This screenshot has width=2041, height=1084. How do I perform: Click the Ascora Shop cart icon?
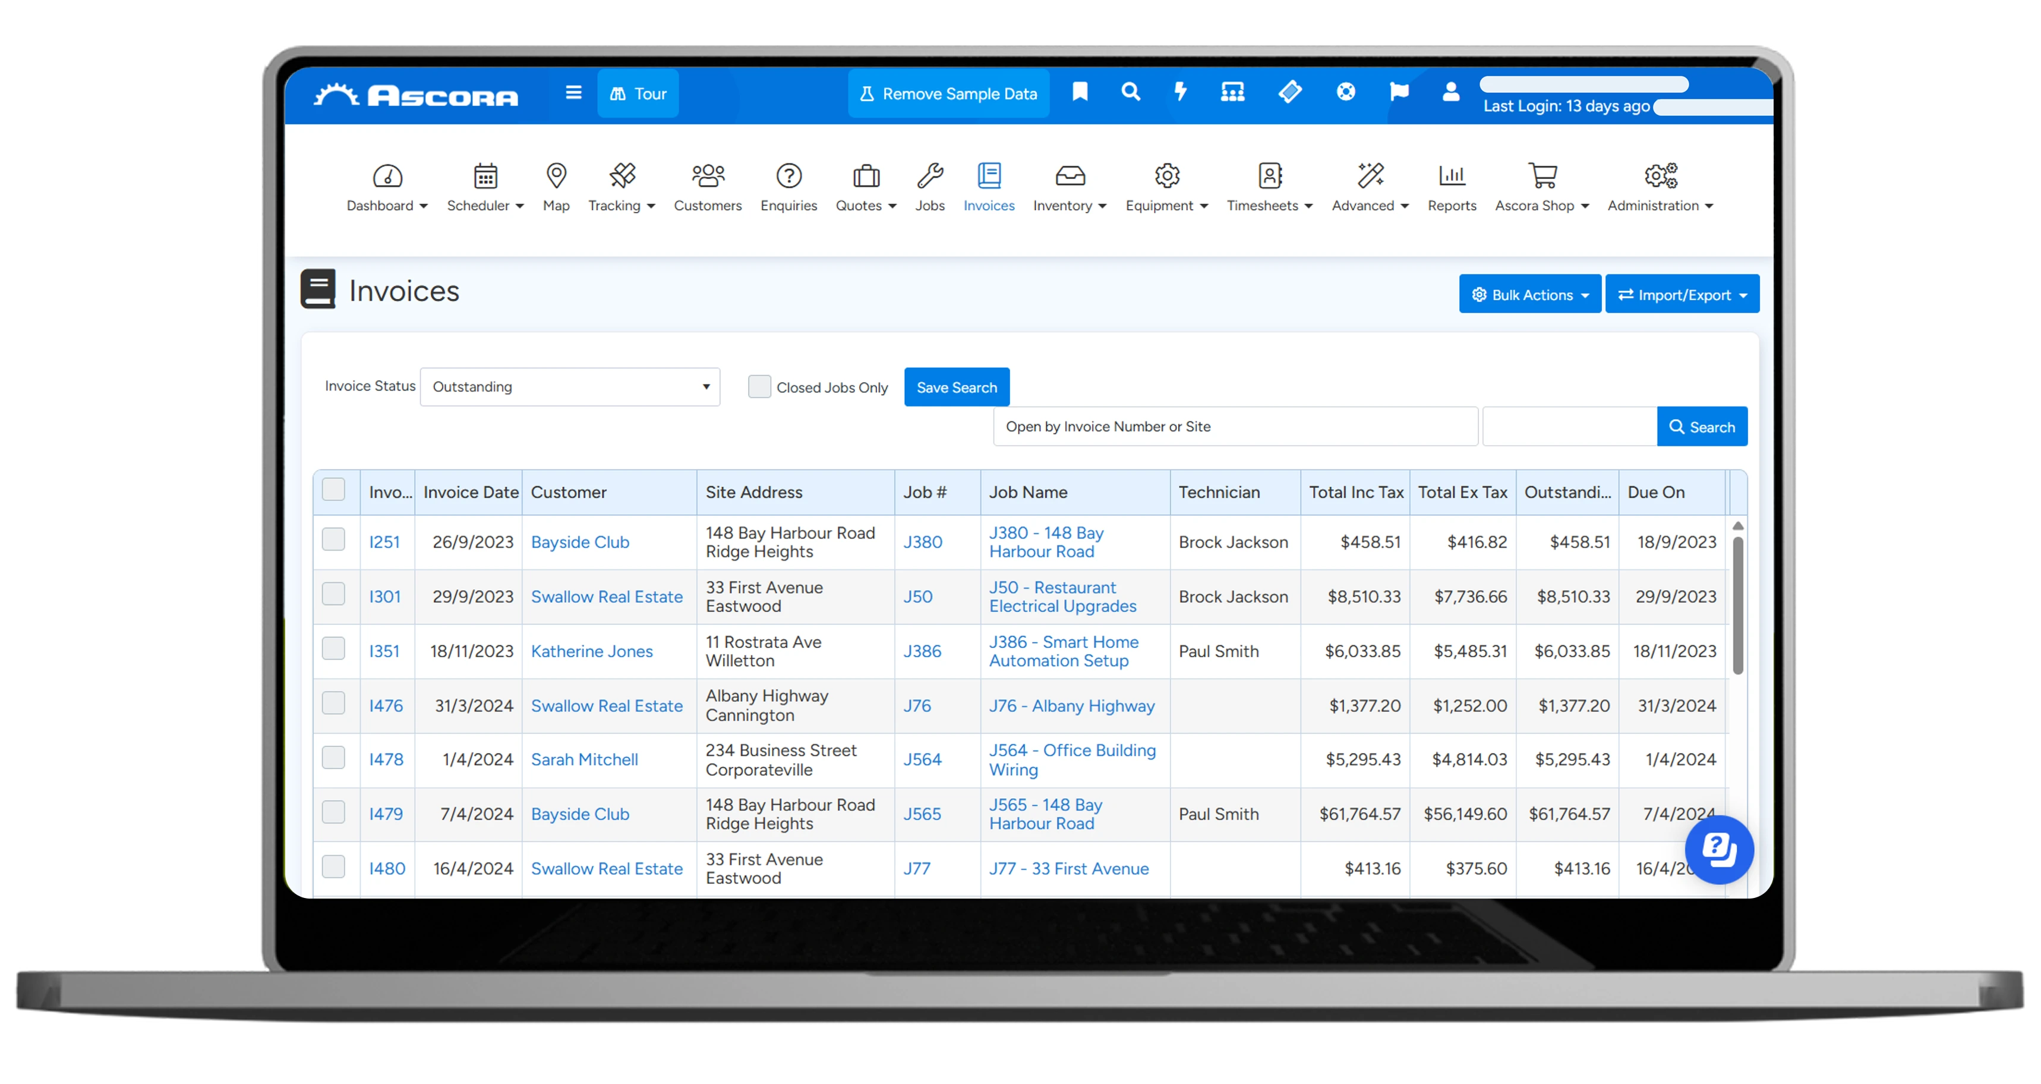1542,176
